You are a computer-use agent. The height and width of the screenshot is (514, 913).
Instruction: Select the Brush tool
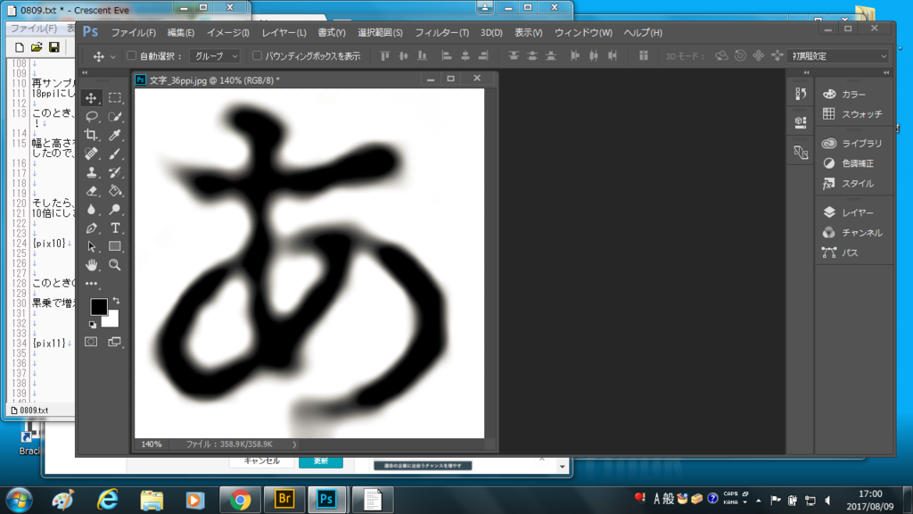(115, 153)
